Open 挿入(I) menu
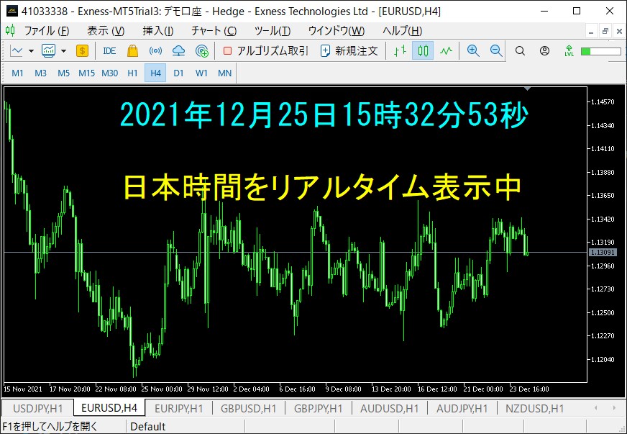627x434 pixels. click(158, 31)
